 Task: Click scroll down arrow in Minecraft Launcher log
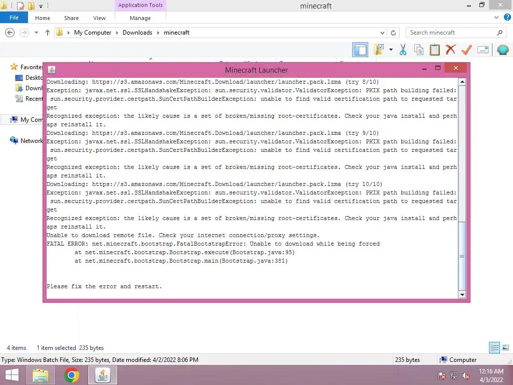(x=462, y=295)
